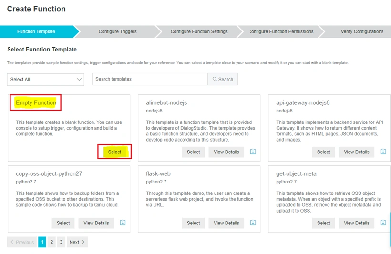Viewport: 391px width, 254px height.
Task: Click the api-gateway-nodejs6 title
Action: tap(303, 103)
